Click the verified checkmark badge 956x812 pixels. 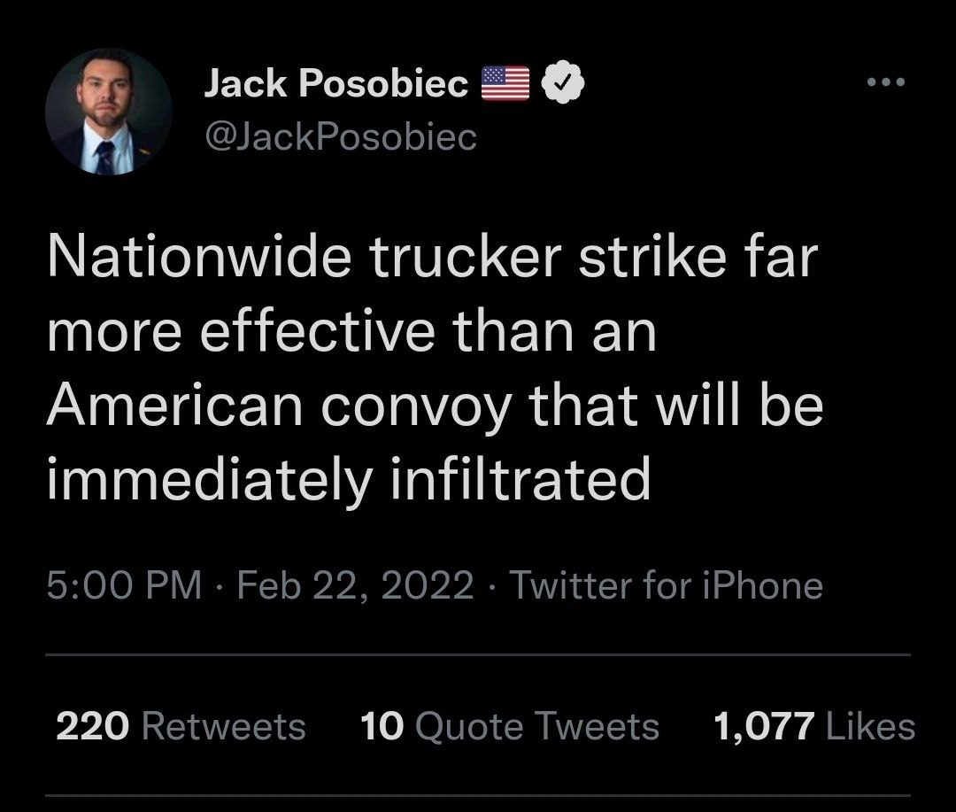point(563,82)
